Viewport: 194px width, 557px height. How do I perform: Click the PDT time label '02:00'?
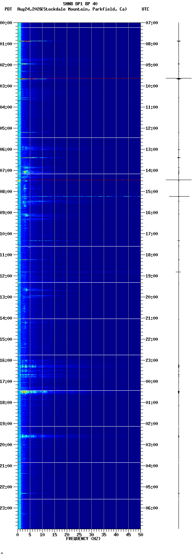pos(6,65)
